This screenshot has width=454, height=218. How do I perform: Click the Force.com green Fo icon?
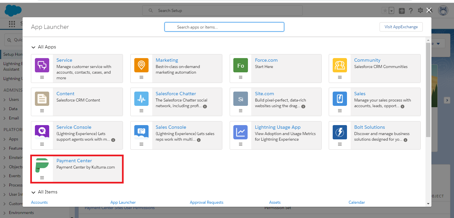pos(241,65)
